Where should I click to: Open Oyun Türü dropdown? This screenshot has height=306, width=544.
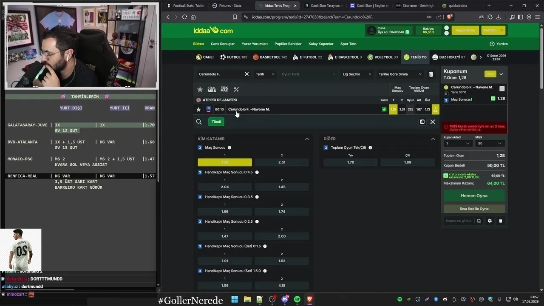309,74
